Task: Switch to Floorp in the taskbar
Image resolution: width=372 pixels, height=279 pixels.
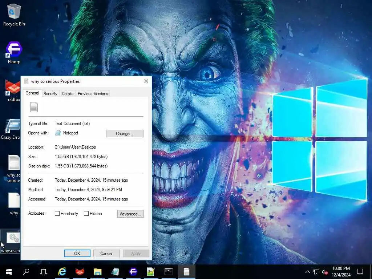Action: [x=133, y=272]
